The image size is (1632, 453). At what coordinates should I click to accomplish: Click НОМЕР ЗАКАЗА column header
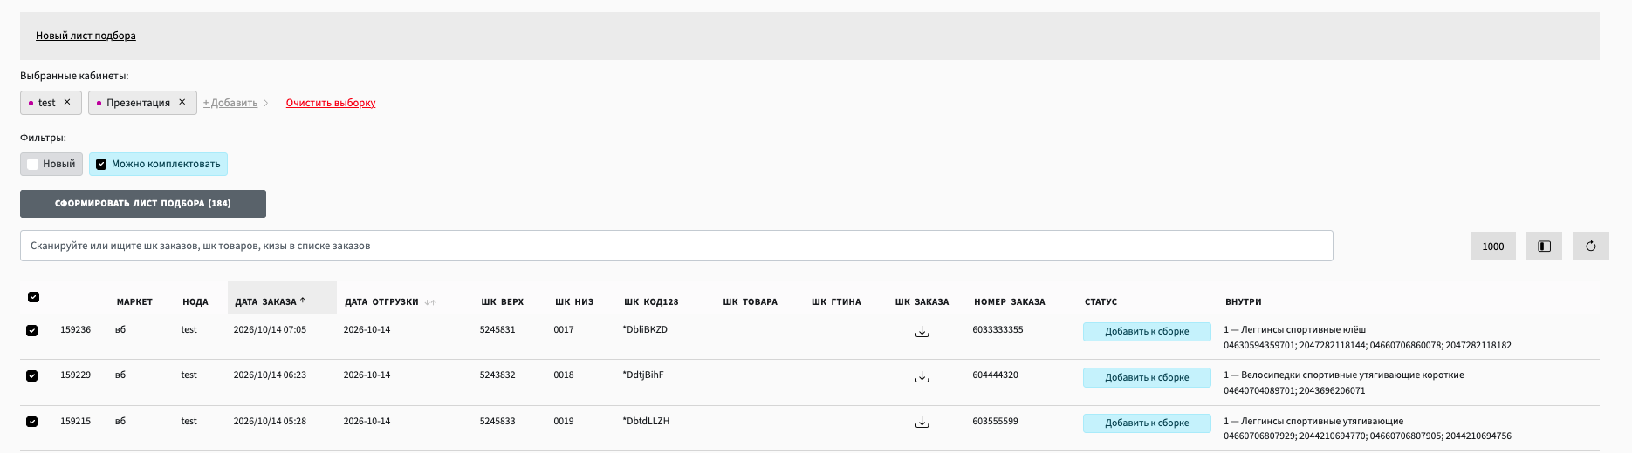tap(1010, 302)
